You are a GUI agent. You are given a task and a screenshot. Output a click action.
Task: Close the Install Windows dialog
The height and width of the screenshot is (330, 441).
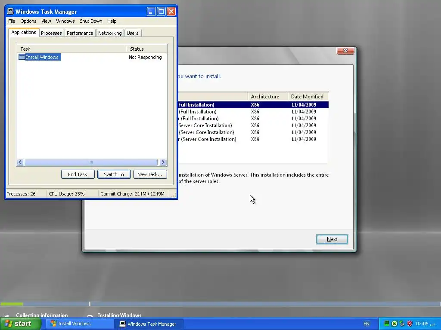345,51
